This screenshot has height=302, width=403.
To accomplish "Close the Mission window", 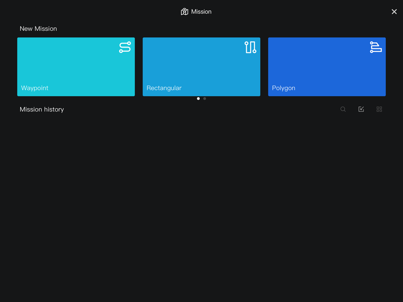I will click(x=394, y=12).
